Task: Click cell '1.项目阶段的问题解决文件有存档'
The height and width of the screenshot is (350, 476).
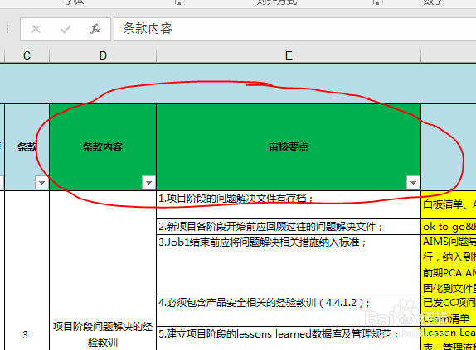Action: point(289,204)
